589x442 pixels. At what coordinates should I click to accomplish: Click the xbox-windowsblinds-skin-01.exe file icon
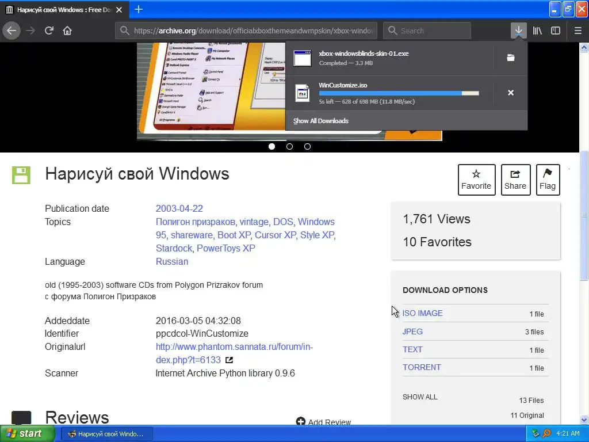(x=303, y=58)
